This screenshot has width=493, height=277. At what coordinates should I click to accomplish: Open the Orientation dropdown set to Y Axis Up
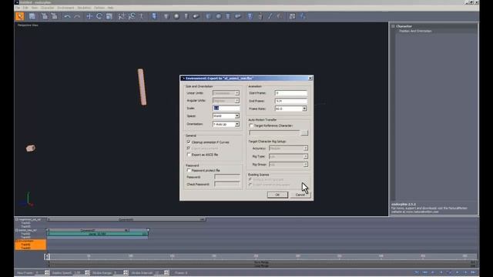tap(226, 124)
